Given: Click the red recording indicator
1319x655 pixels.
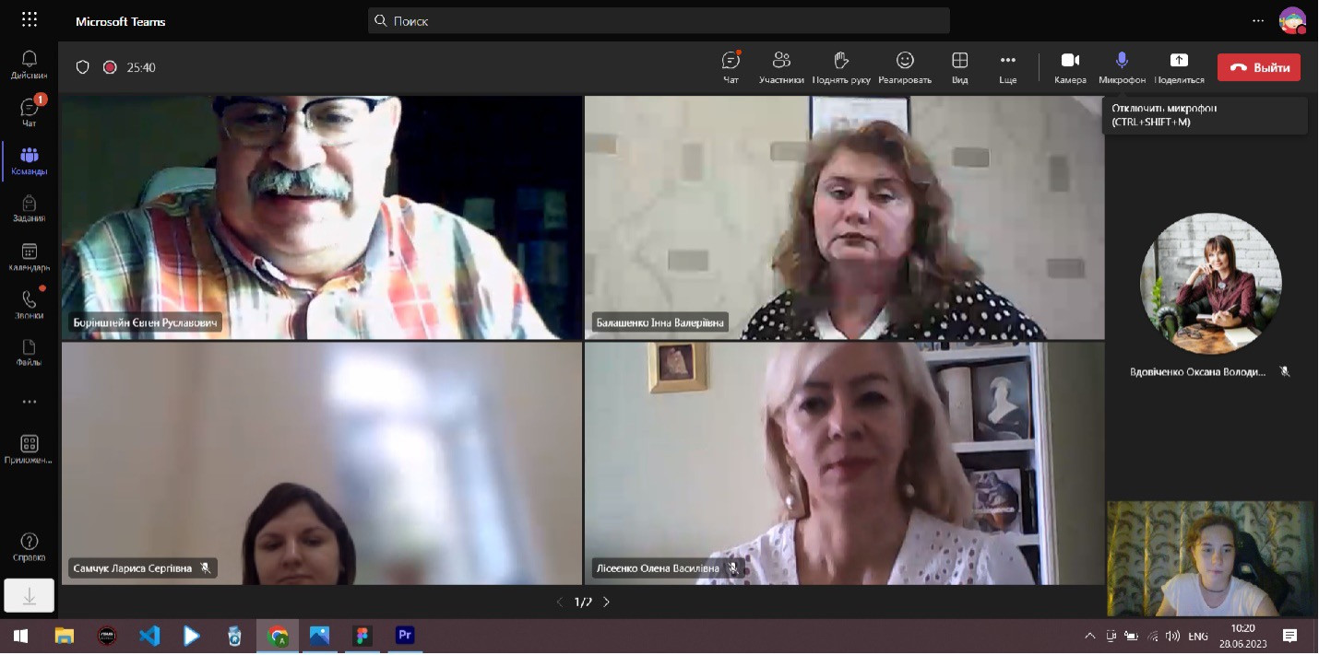Looking at the screenshot, I should 110,67.
